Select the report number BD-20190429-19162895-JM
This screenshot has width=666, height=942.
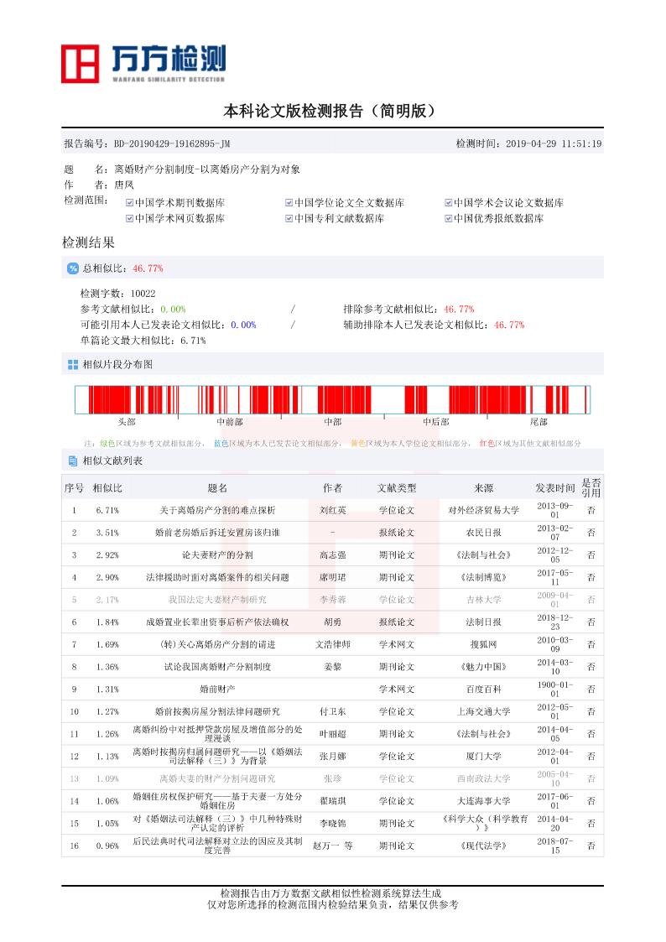(172, 143)
